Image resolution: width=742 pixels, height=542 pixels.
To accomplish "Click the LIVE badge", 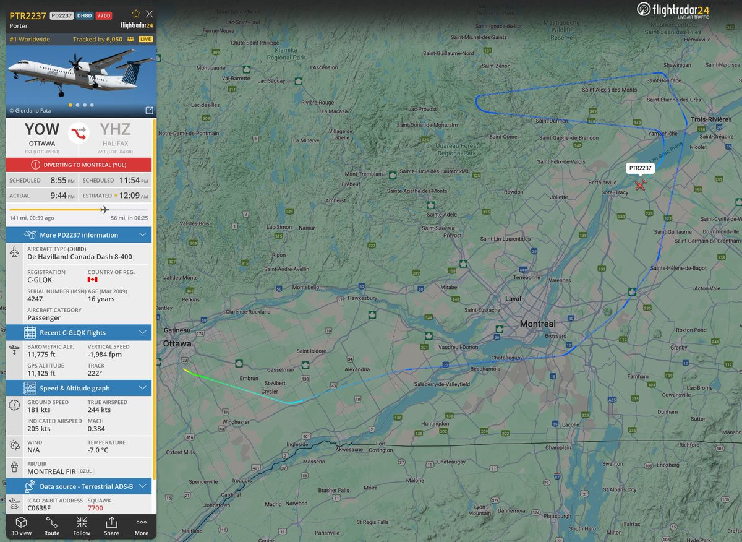I will (x=145, y=39).
